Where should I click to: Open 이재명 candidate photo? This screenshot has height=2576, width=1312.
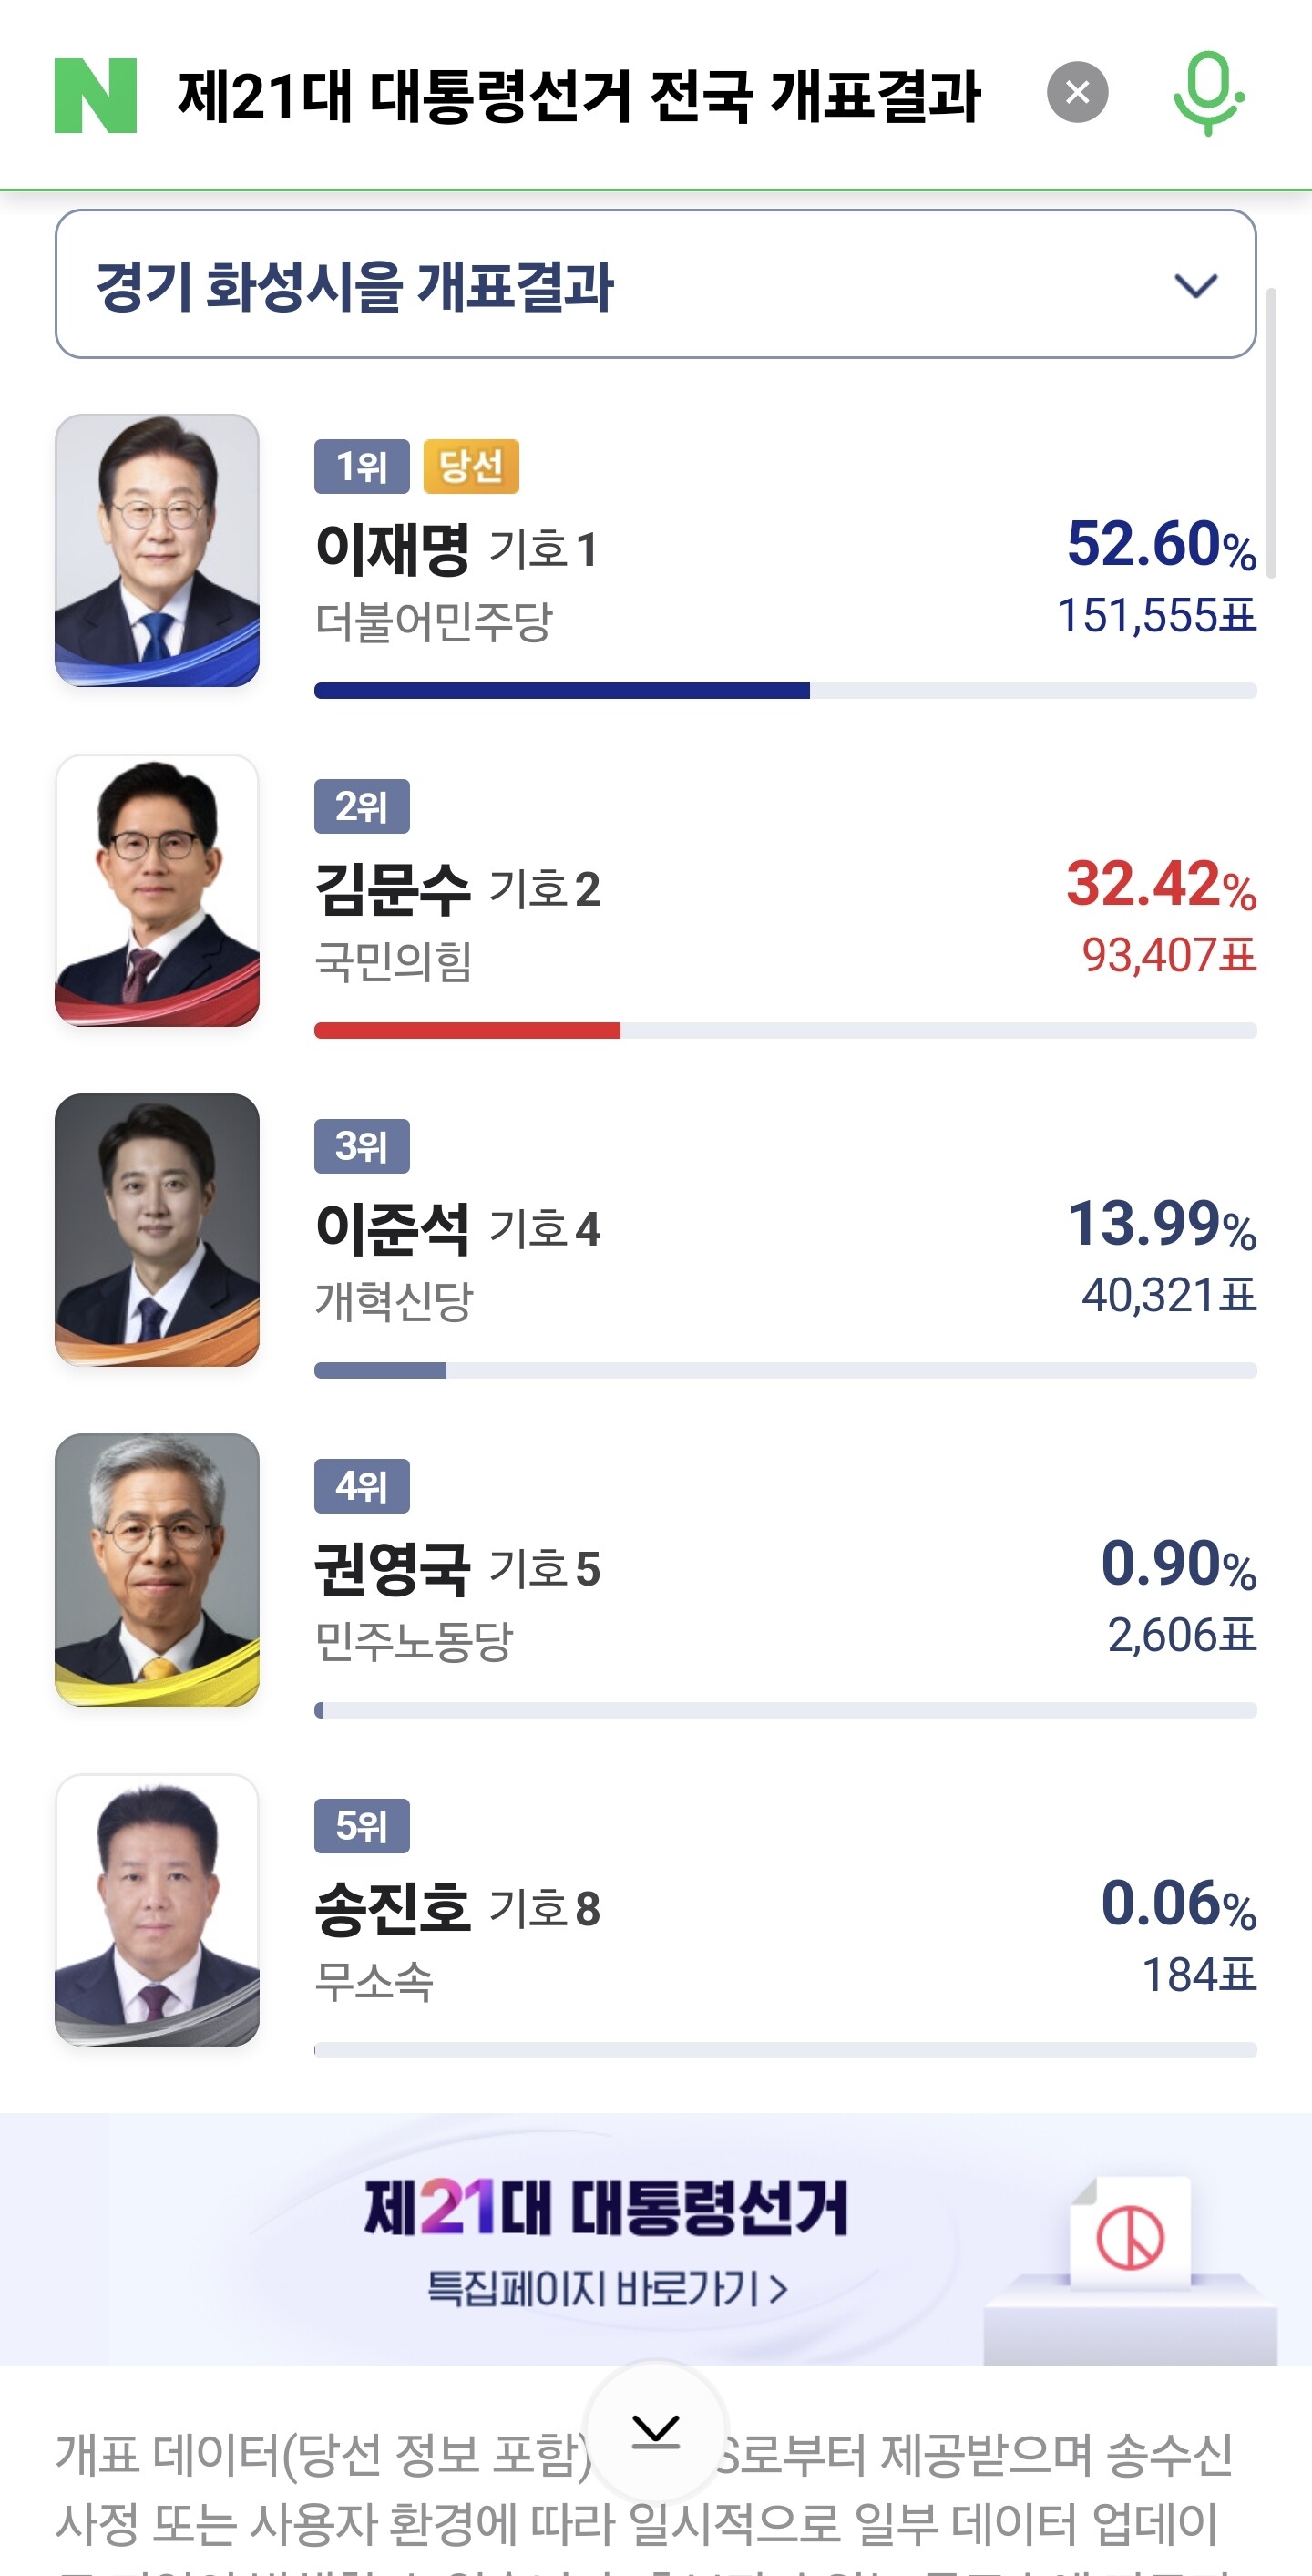(157, 550)
